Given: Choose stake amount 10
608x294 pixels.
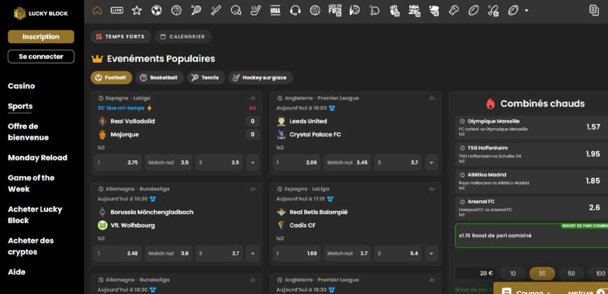Looking at the screenshot, I should click(x=513, y=273).
